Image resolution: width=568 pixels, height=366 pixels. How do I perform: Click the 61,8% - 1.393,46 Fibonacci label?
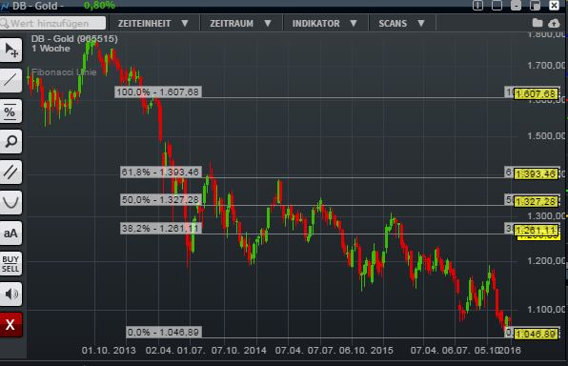pos(161,172)
